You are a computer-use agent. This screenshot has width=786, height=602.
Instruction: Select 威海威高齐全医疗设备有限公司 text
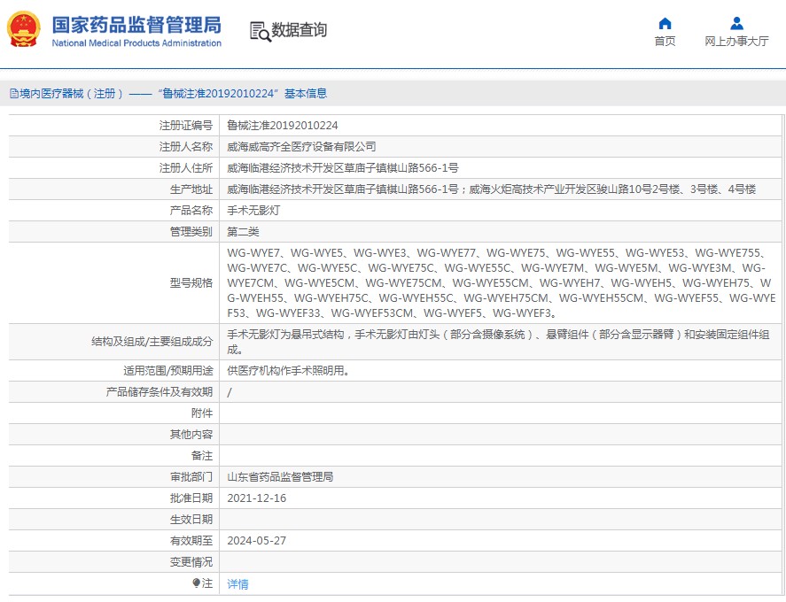(301, 147)
